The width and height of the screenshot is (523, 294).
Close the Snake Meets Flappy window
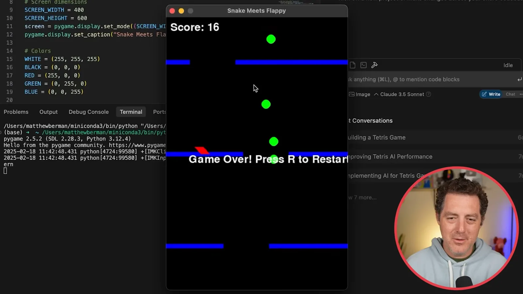tap(172, 11)
